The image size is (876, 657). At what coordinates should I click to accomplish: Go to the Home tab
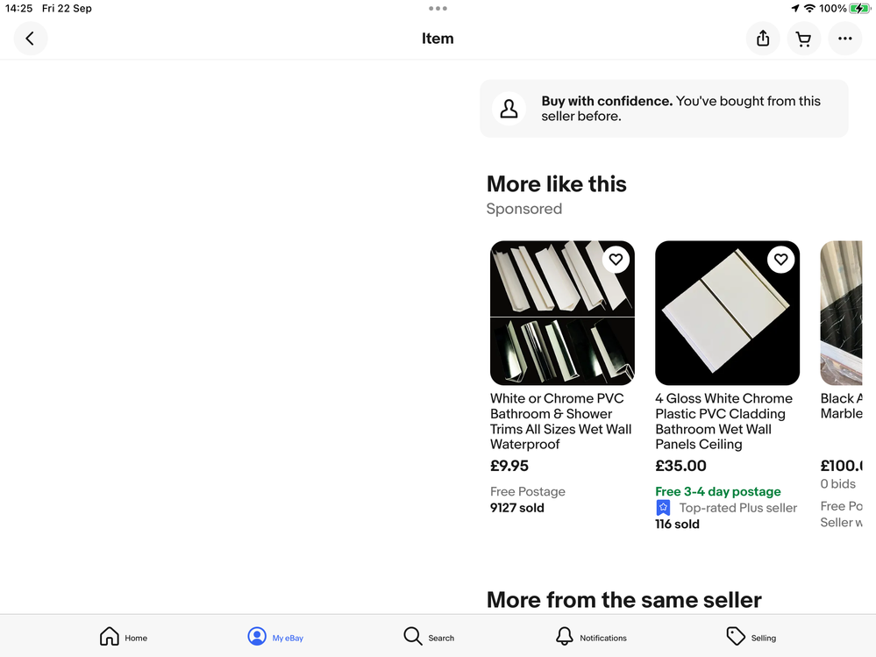(x=123, y=637)
